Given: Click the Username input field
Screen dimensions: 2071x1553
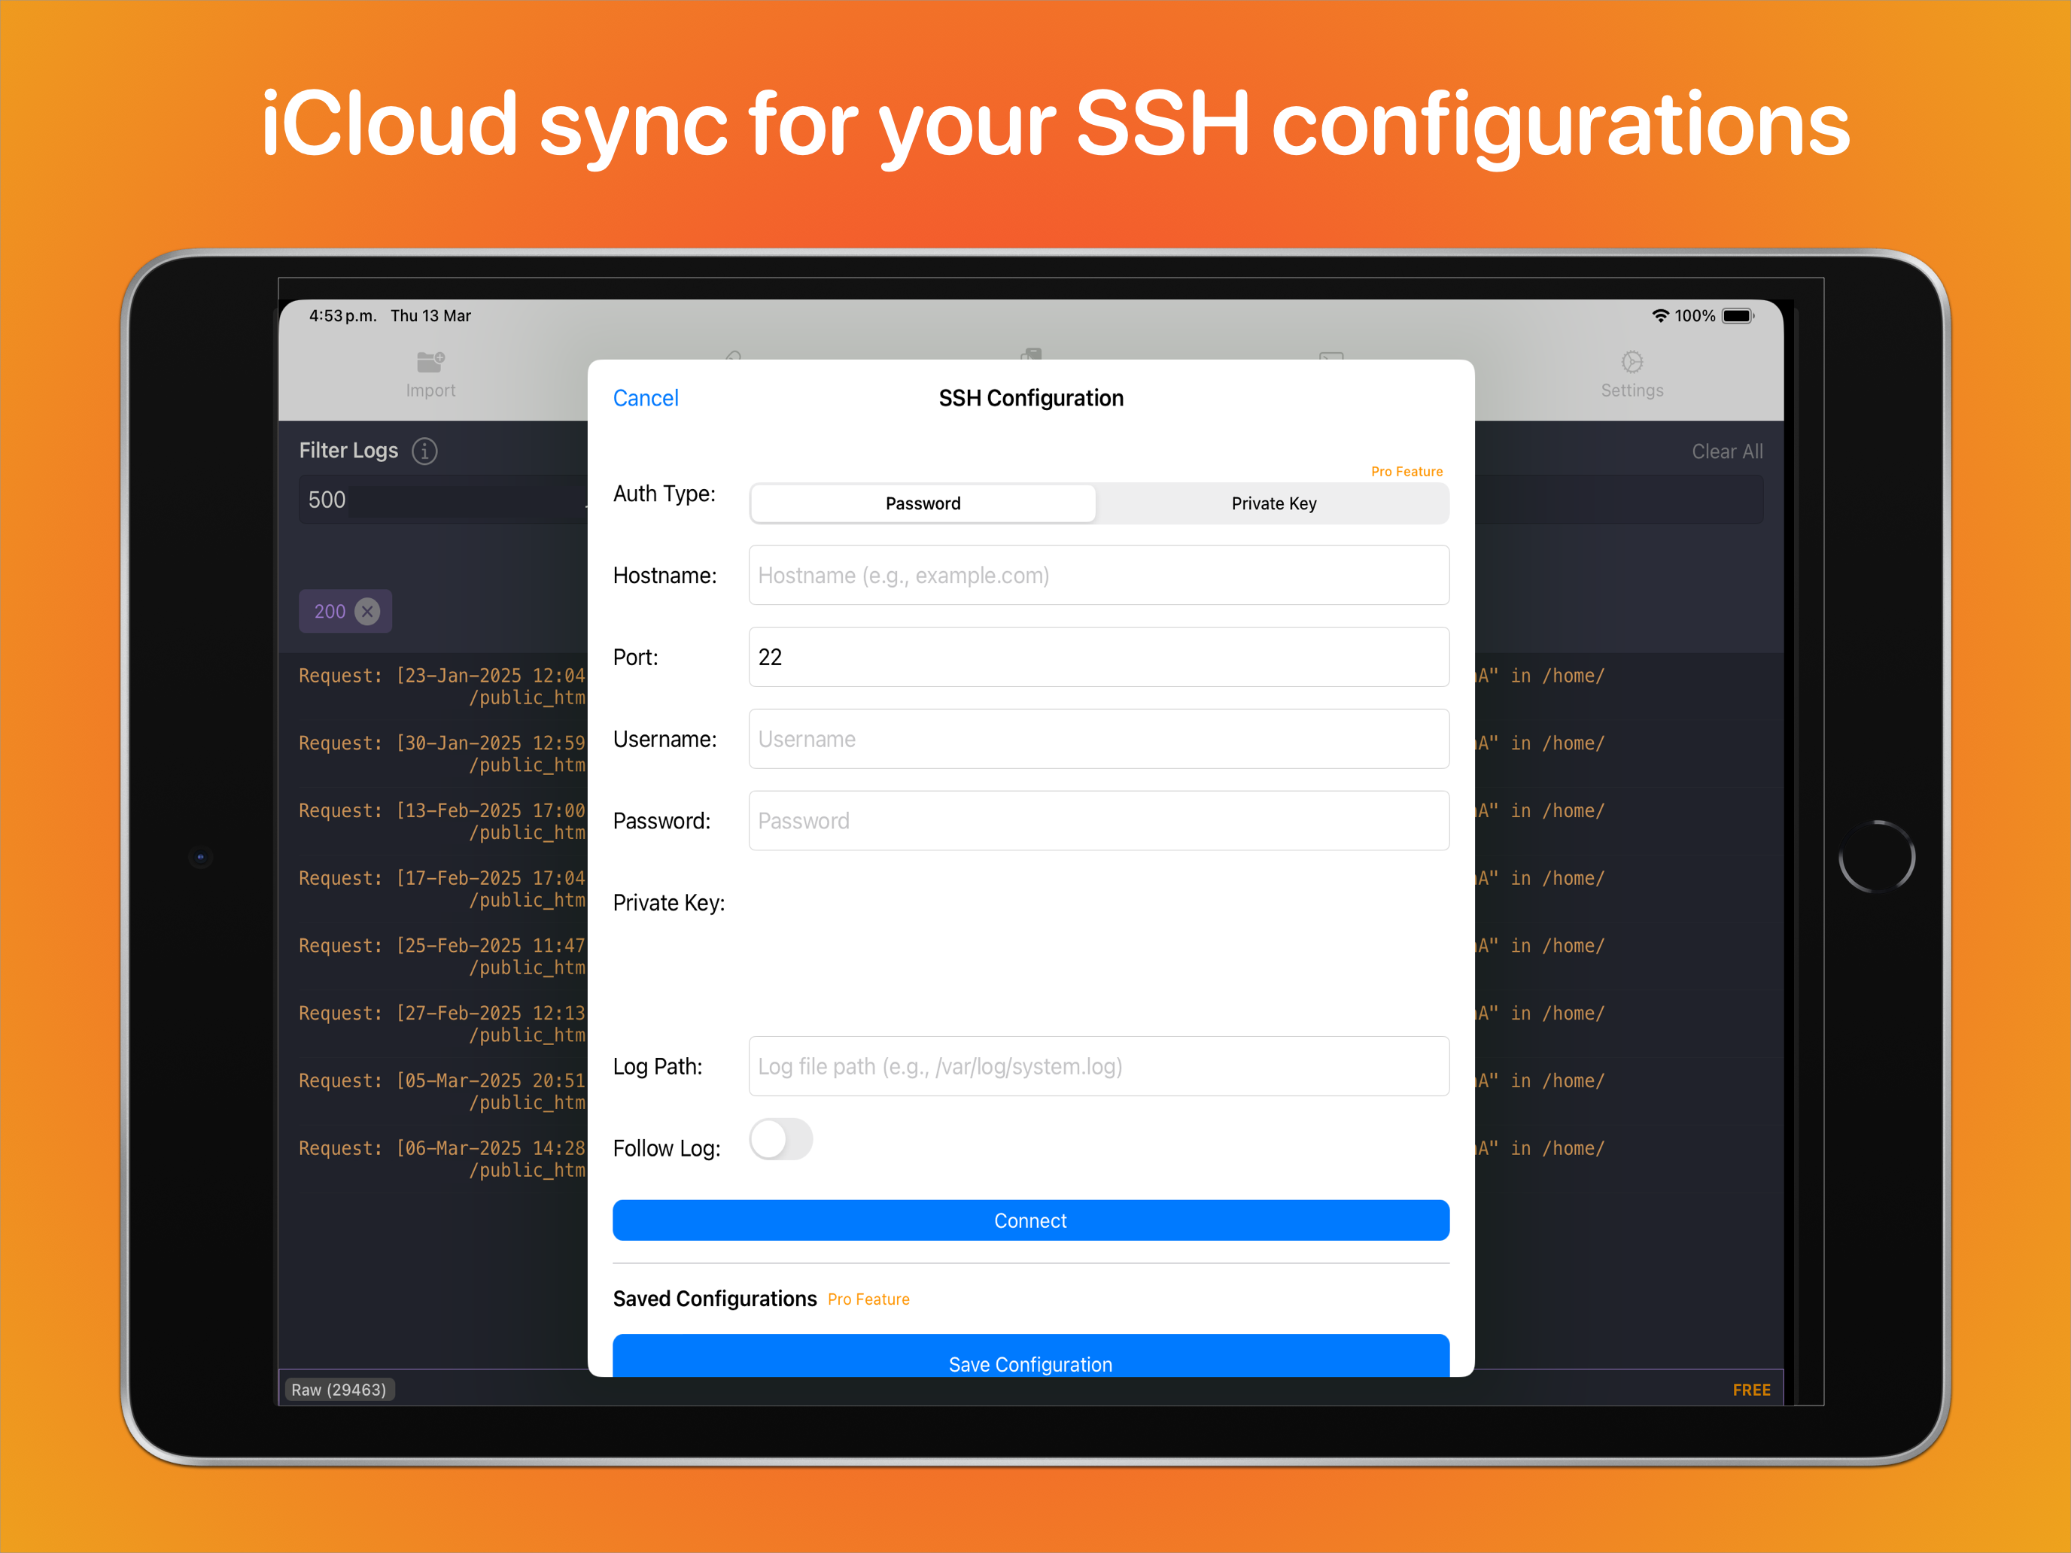Looking at the screenshot, I should coord(1099,739).
